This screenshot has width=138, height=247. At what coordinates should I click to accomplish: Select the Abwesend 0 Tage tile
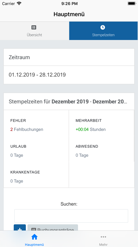[101, 151]
